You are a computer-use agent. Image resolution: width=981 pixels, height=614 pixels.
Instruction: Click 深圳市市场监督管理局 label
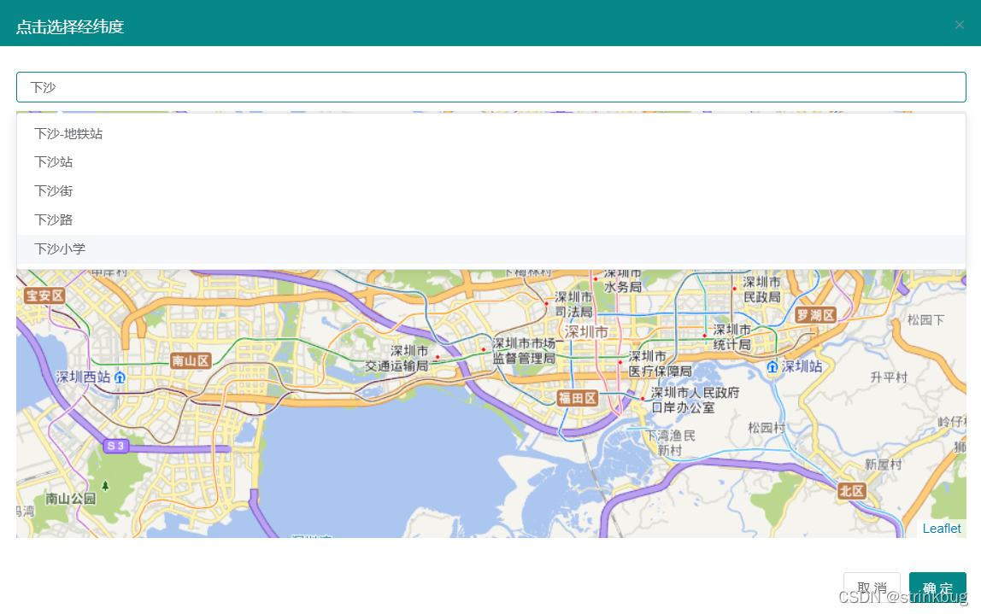(524, 351)
